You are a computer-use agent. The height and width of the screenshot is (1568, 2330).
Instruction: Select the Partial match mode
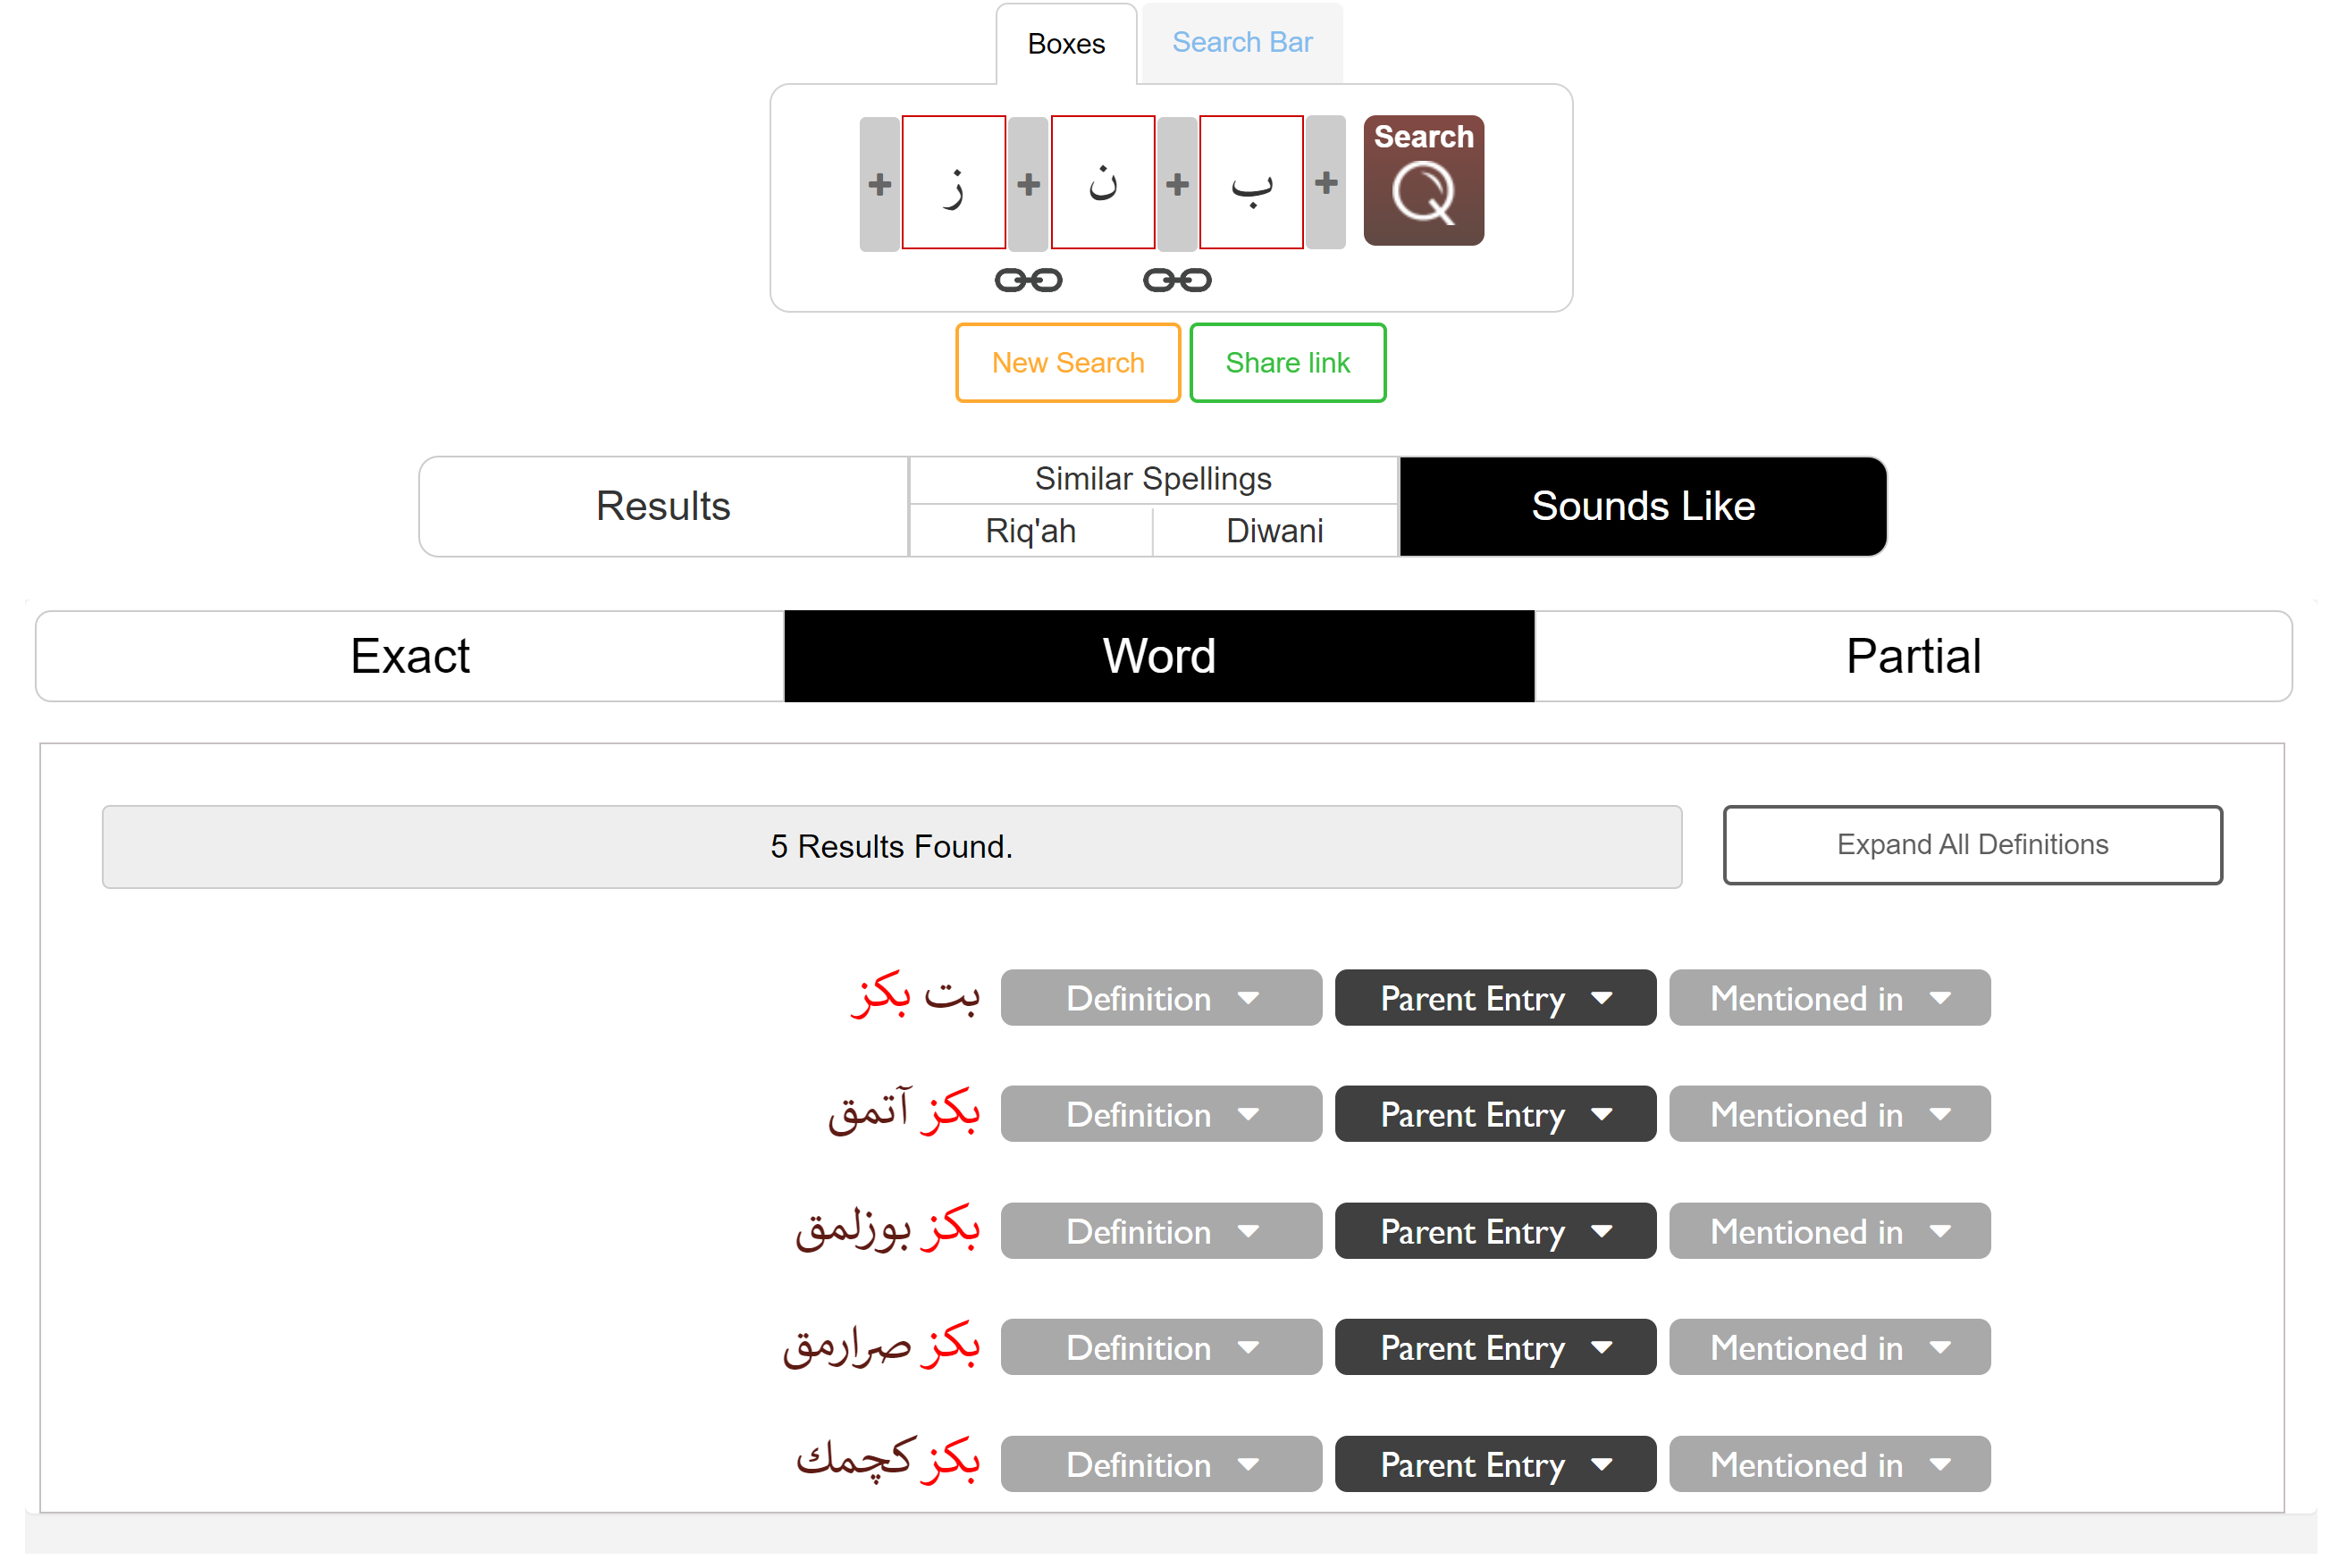coord(1912,656)
